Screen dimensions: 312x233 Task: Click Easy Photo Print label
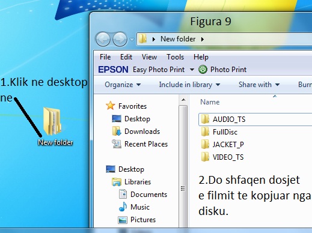[x=159, y=70]
